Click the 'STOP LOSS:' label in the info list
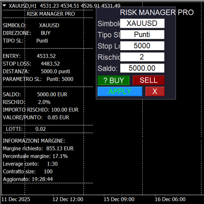 (x=17, y=64)
